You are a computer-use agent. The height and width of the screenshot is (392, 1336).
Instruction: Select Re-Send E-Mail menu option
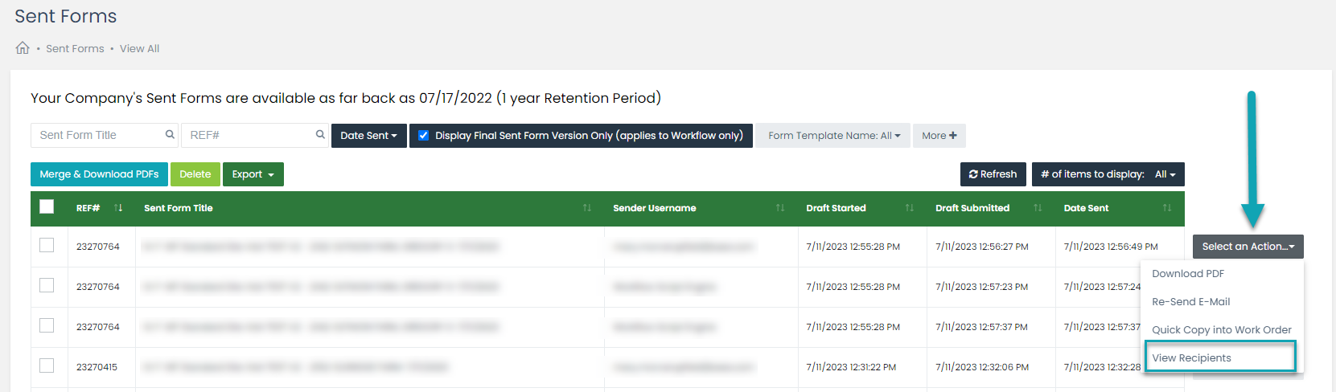click(1190, 302)
